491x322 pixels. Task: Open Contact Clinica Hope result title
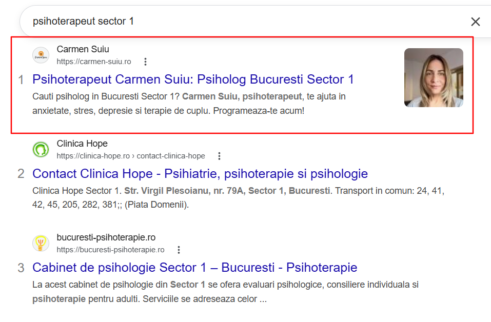(x=200, y=174)
